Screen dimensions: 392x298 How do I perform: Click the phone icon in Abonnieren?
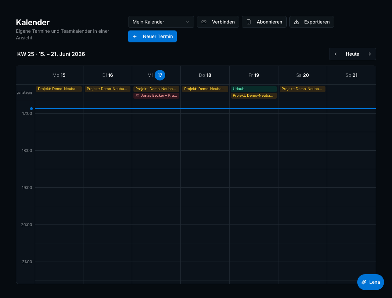click(x=249, y=22)
